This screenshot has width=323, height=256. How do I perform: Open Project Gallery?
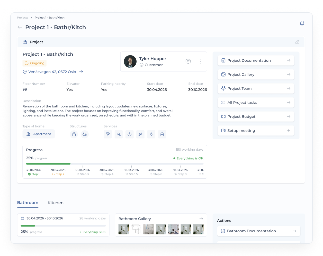pos(256,75)
